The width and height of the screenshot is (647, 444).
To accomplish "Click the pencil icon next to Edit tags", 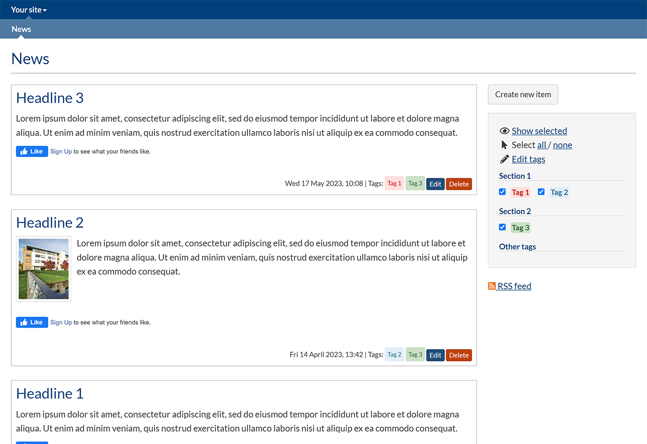I will [504, 159].
